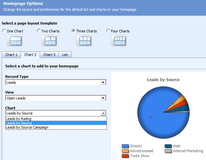This screenshot has width=206, height=160.
Task: Click the Four Charts layout thumbnail icon
Action: [119, 41]
